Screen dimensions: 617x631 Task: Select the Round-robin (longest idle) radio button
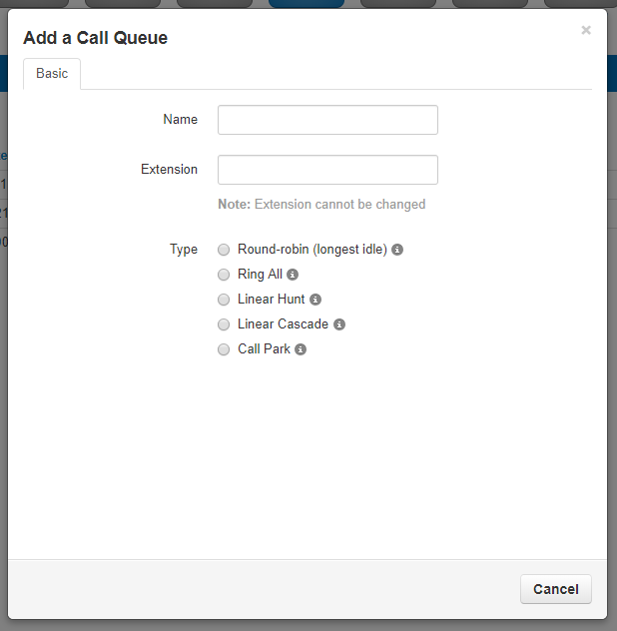(224, 250)
